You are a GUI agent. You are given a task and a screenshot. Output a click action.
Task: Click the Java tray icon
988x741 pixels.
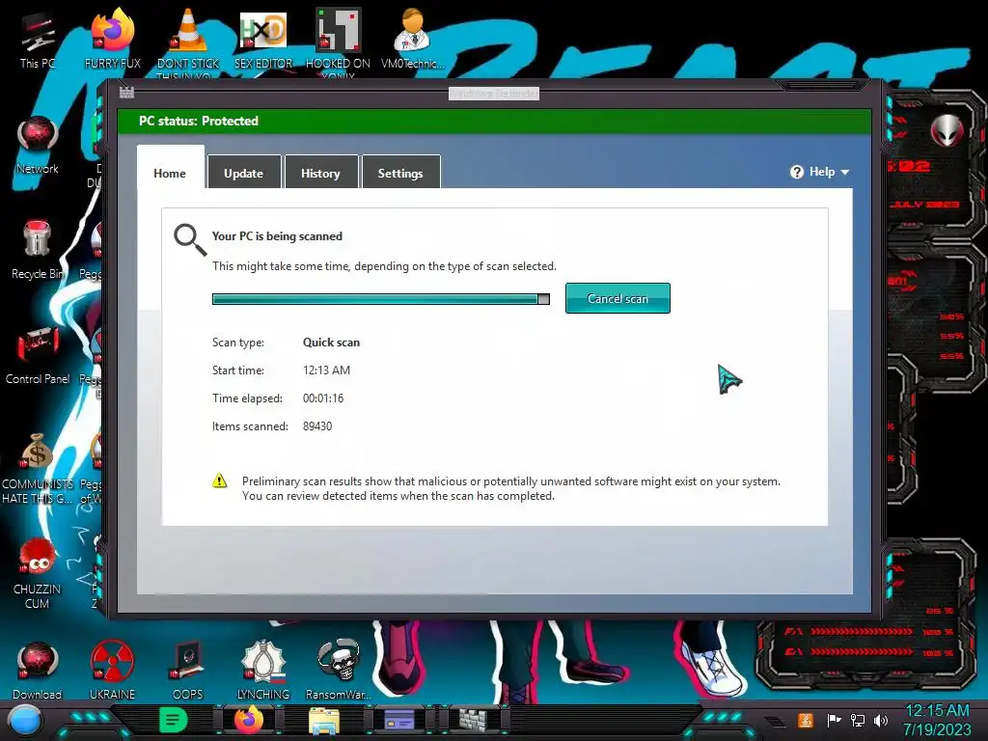[x=805, y=720]
